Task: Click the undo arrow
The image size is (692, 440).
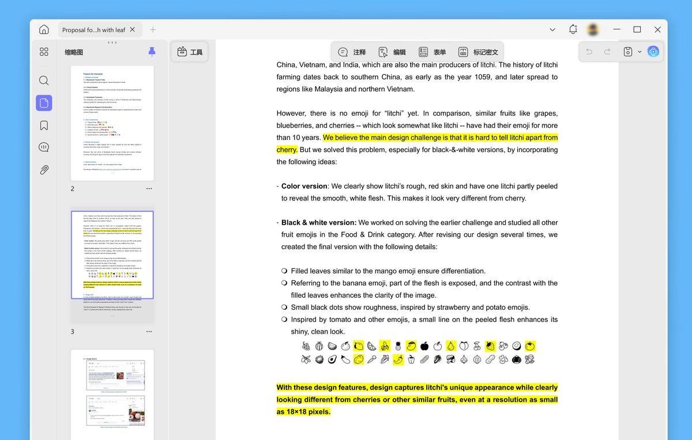Action: coord(589,52)
